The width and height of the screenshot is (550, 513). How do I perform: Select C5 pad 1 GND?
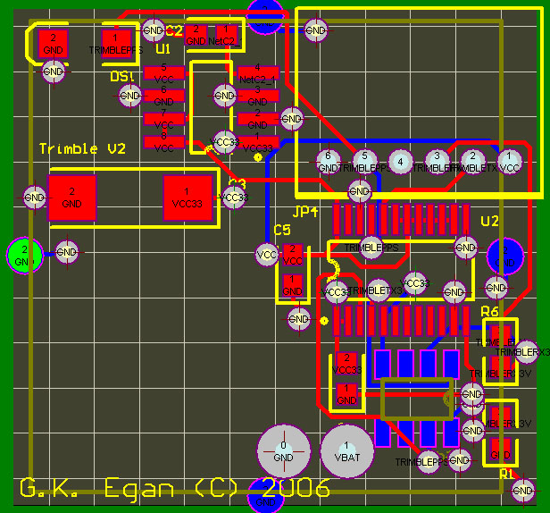293,285
